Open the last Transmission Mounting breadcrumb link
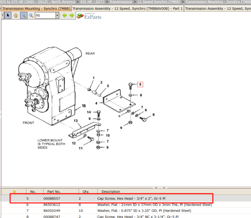This screenshot has height=218, width=251. click(218, 2)
